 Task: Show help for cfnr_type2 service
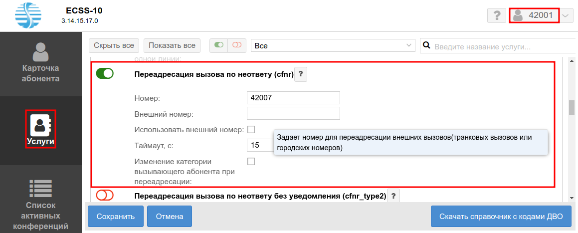coord(393,196)
